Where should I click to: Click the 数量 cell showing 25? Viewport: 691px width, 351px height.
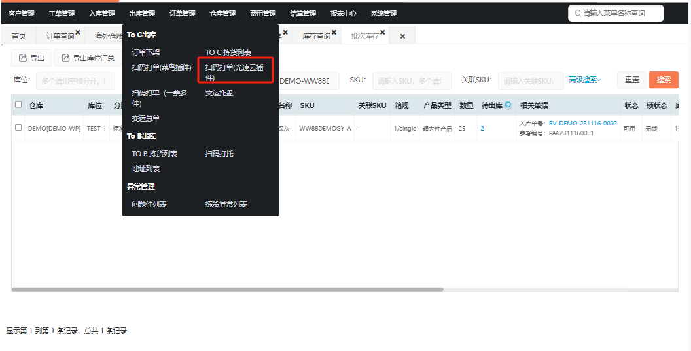pyautogui.click(x=462, y=129)
